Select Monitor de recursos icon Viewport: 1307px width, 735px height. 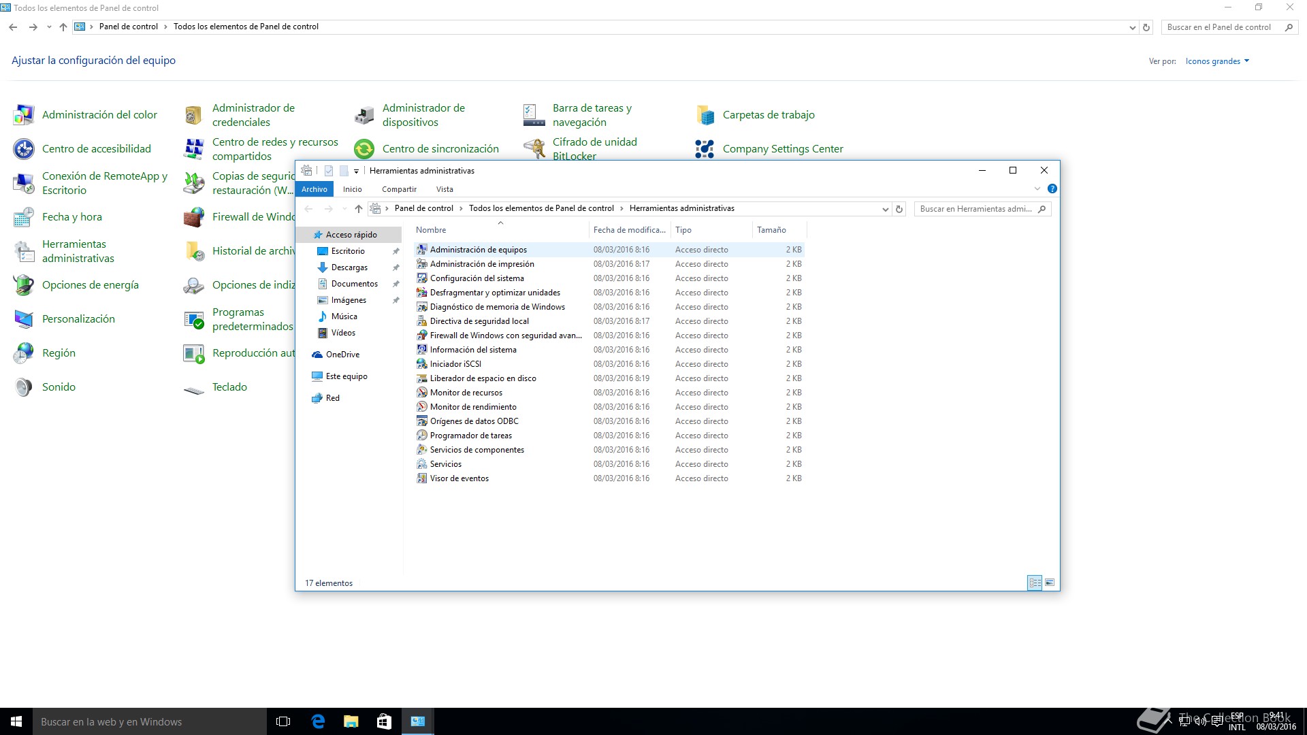422,393
